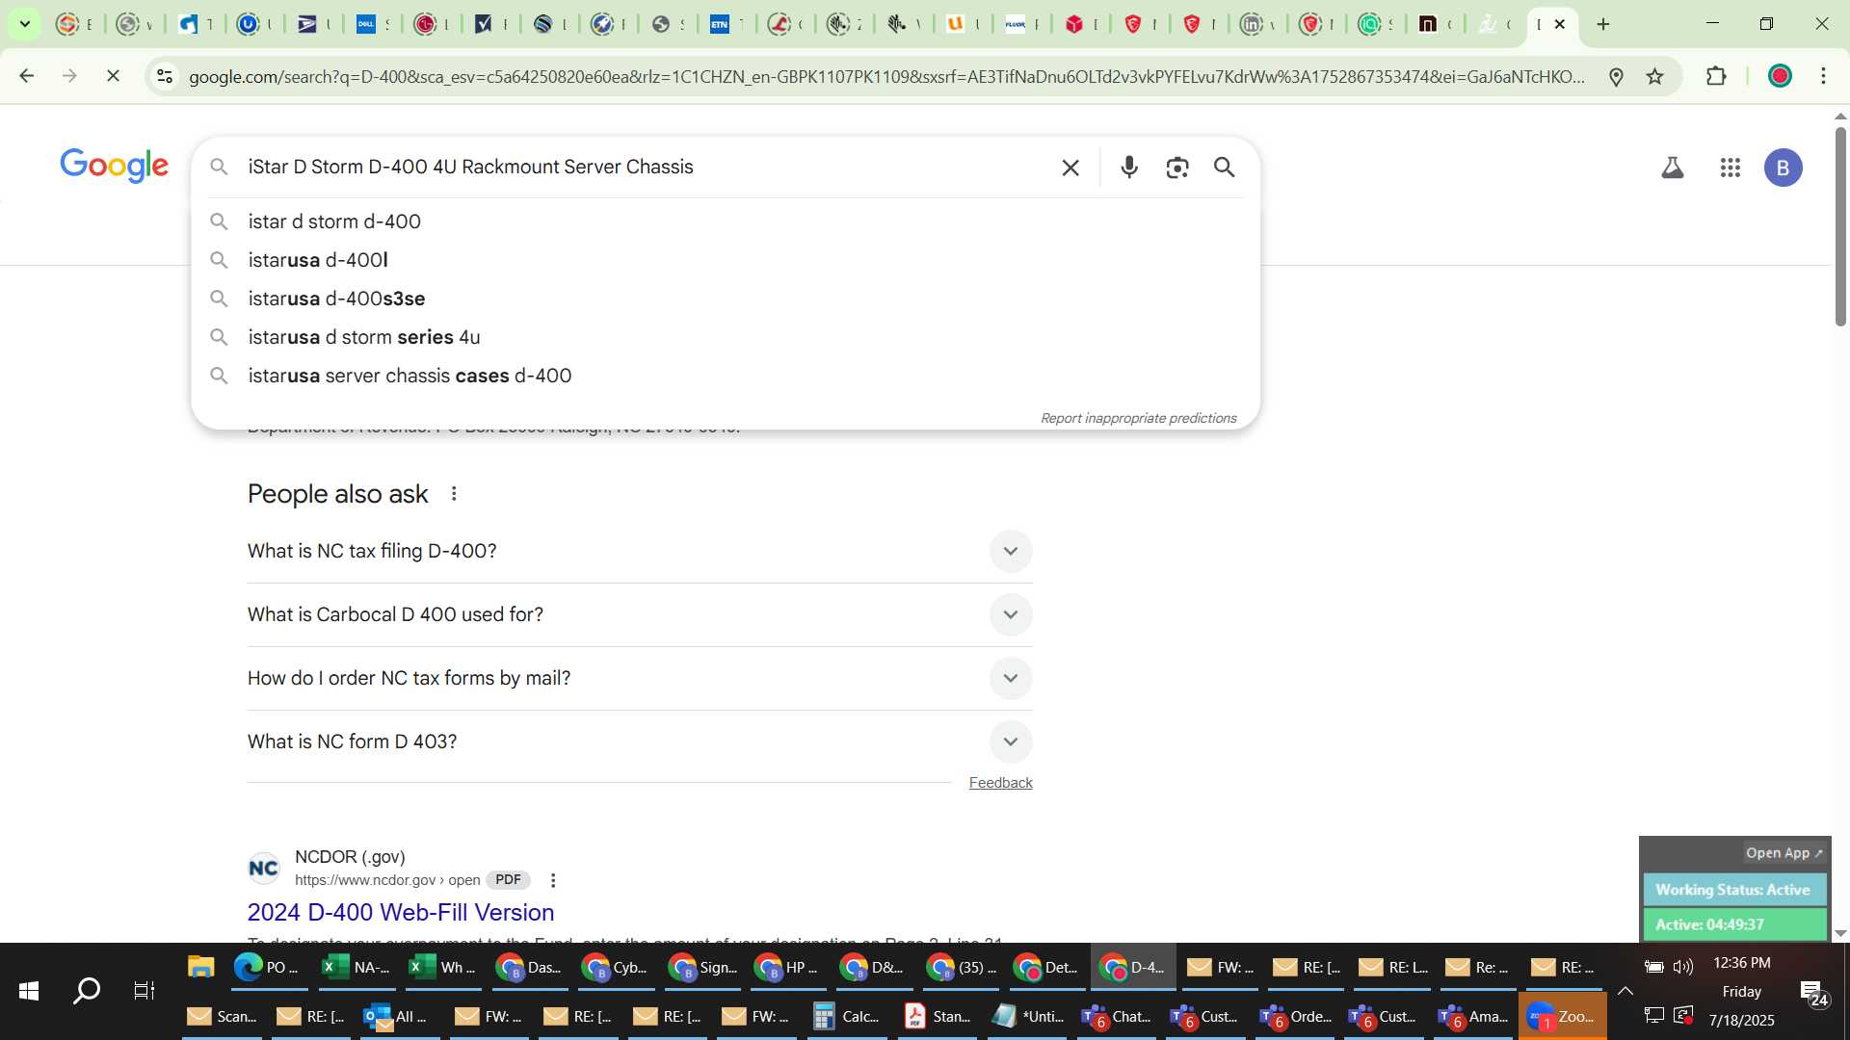Bookmark this page with the star
The height and width of the screenshot is (1040, 1850).
(x=1655, y=76)
